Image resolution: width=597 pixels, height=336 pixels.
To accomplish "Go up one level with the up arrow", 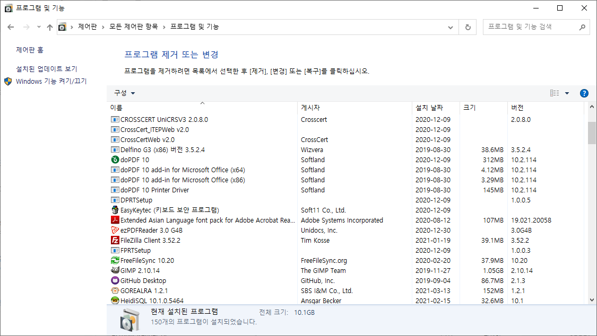I will (50, 27).
